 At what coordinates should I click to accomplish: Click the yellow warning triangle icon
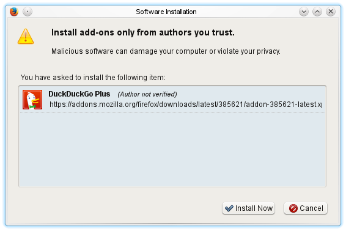coord(26,37)
